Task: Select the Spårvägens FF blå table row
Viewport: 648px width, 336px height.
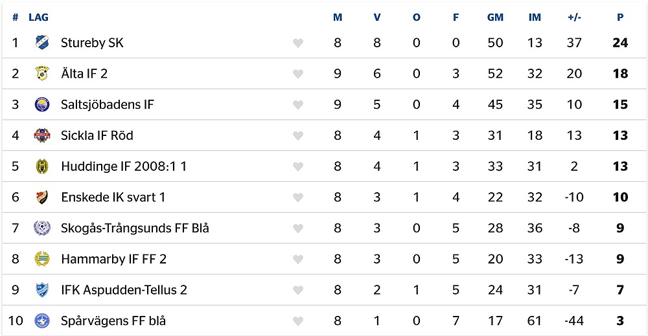Action: 324,320
